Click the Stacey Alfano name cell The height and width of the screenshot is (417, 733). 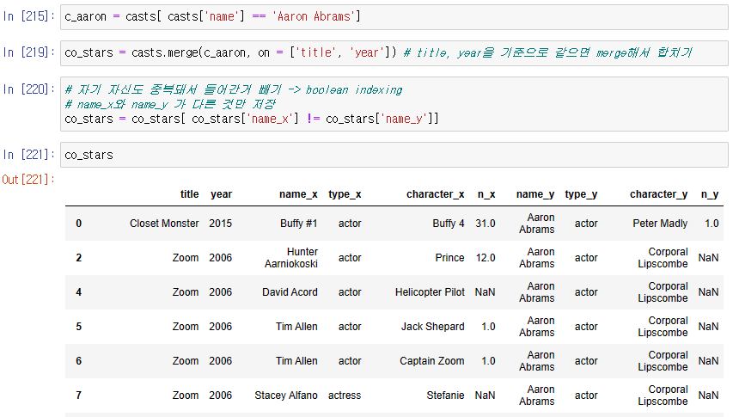(286, 396)
